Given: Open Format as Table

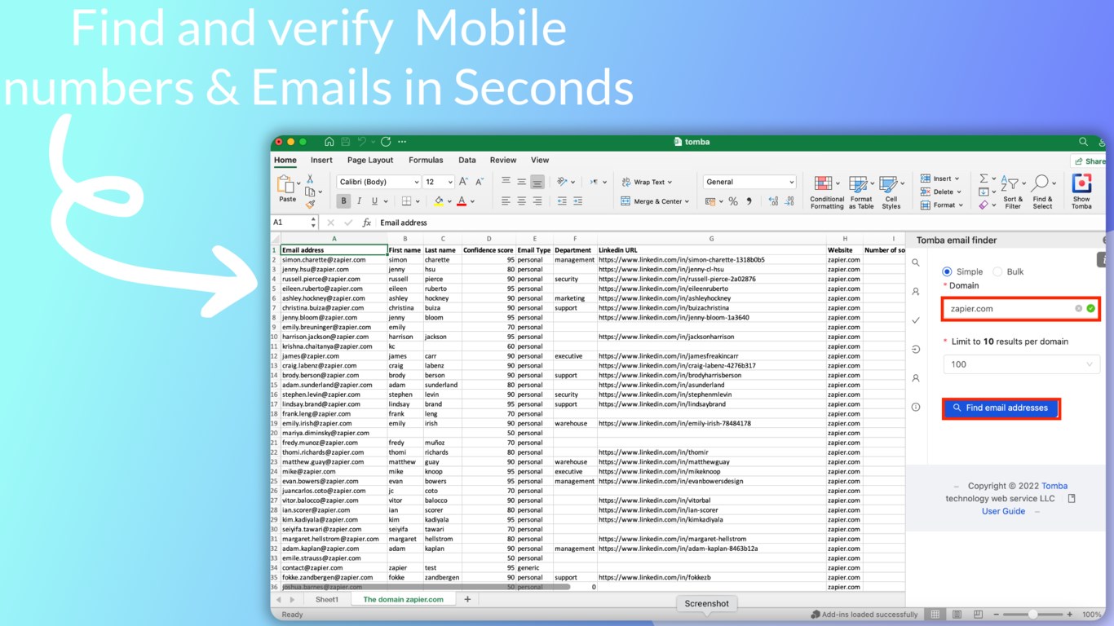Looking at the screenshot, I should (861, 192).
